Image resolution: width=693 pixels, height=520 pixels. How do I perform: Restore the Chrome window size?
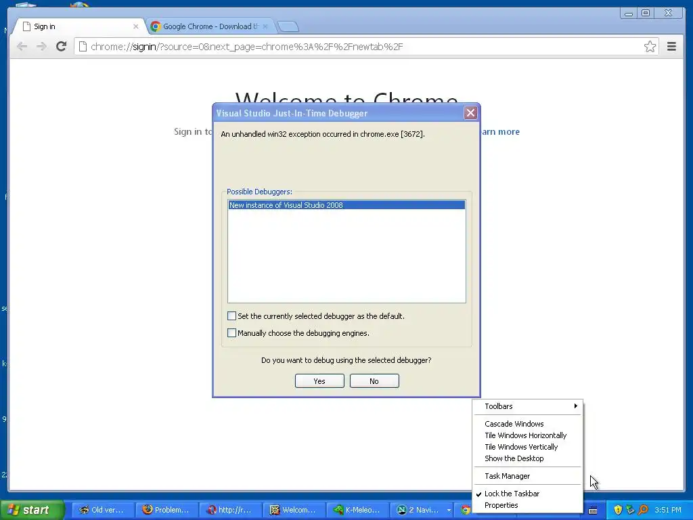[646, 14]
